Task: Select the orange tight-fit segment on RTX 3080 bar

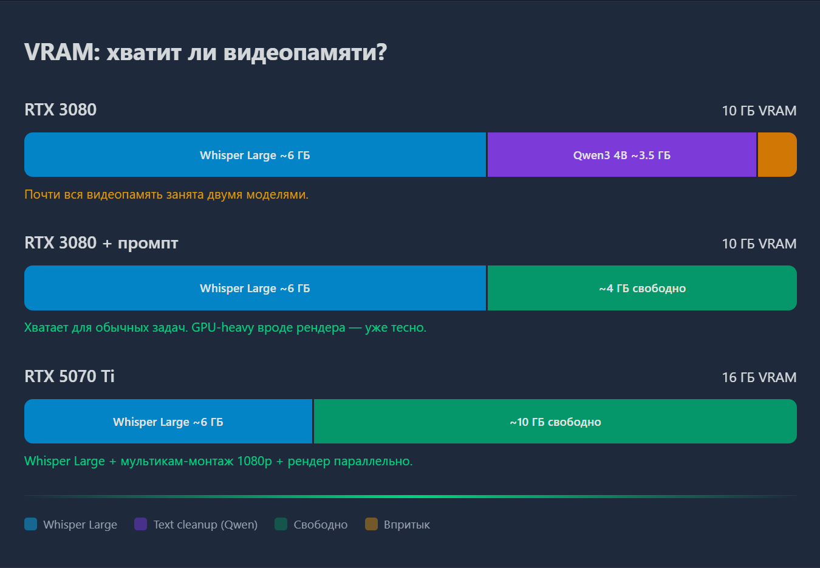Action: [777, 154]
